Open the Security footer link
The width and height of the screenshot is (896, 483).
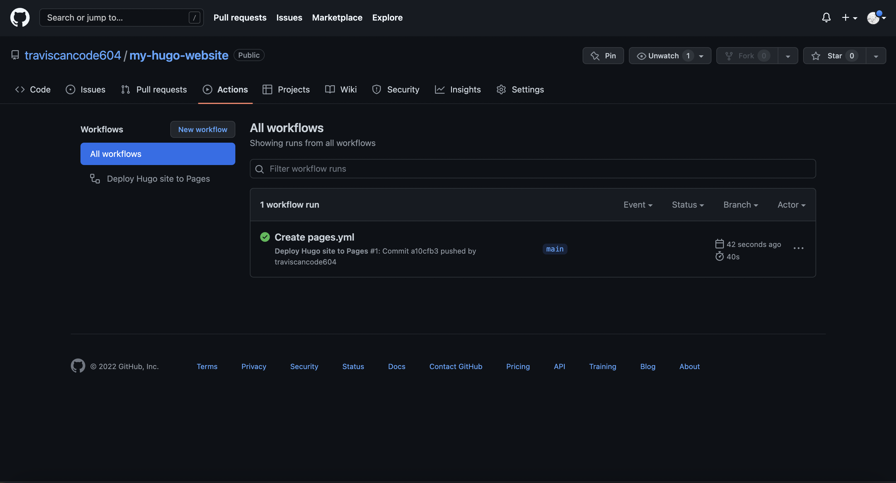(304, 366)
